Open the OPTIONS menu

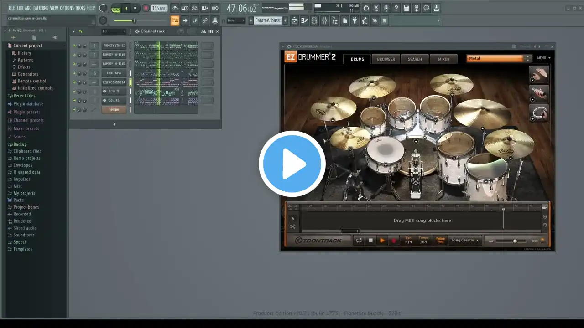67,8
